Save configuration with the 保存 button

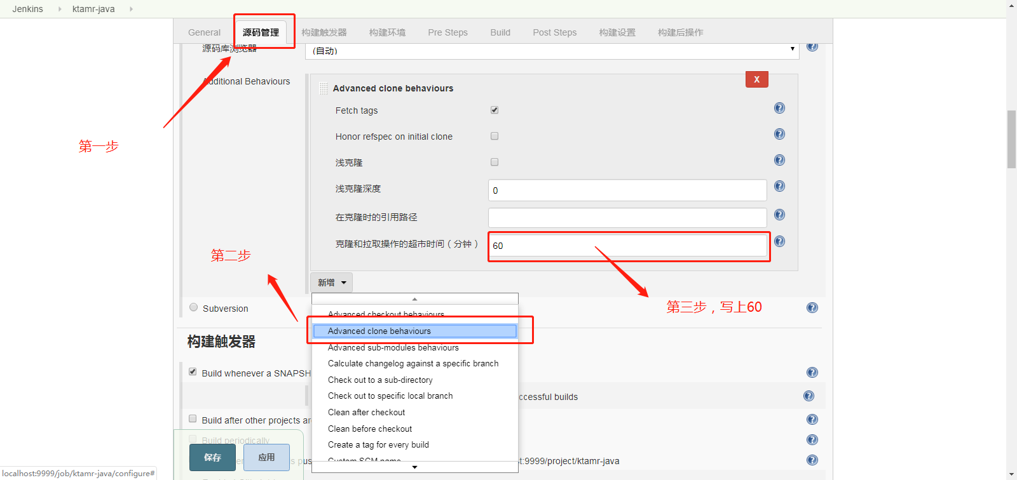pos(212,457)
